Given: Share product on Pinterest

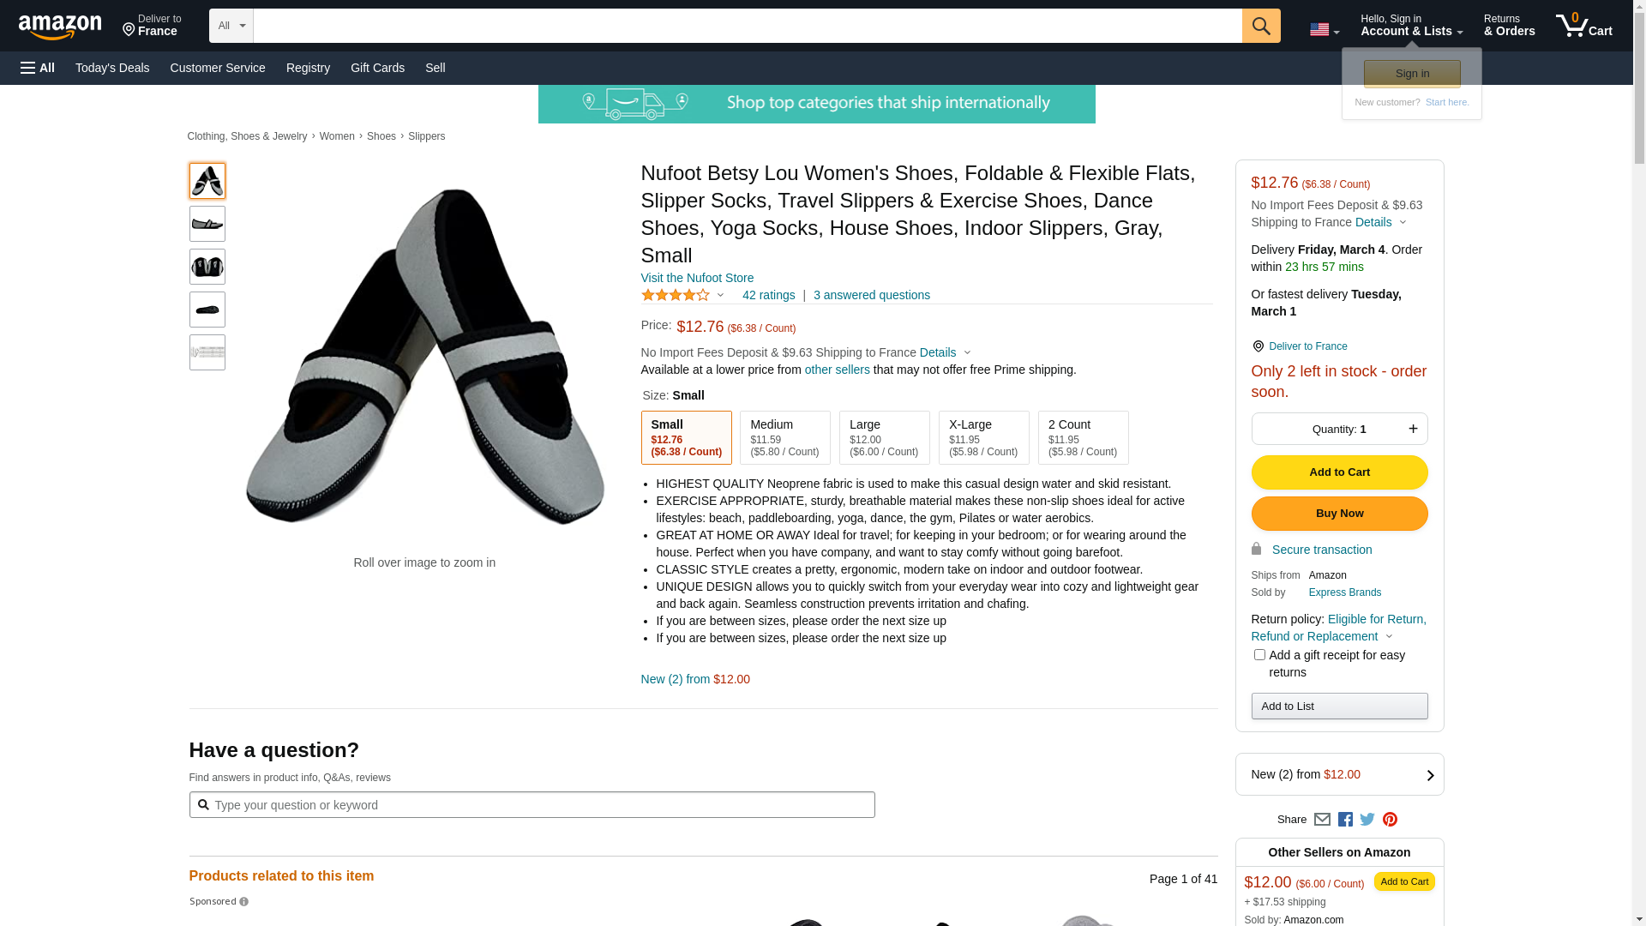Looking at the screenshot, I should 1390,820.
